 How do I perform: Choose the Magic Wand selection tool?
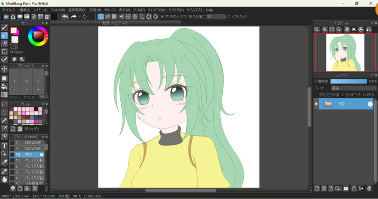coord(4,120)
